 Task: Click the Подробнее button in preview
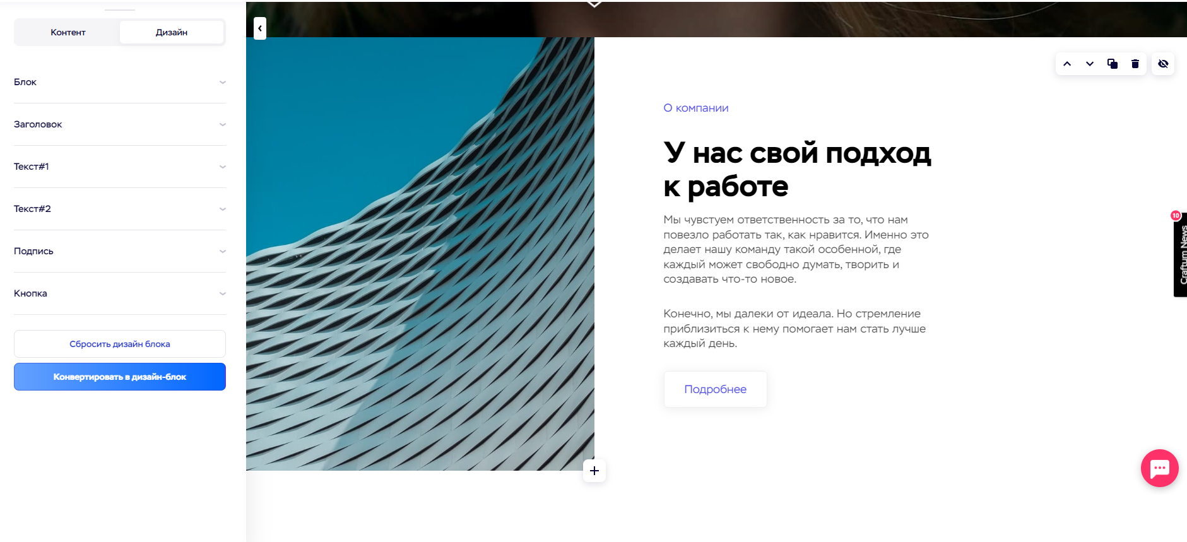pos(715,389)
